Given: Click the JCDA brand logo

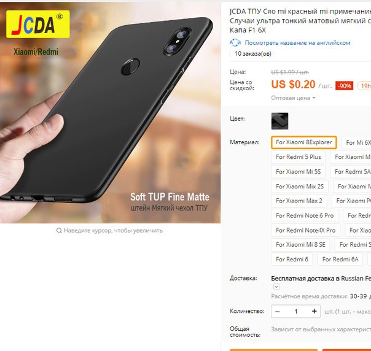Looking at the screenshot, I should point(38,24).
